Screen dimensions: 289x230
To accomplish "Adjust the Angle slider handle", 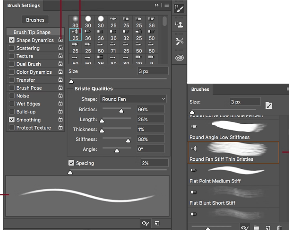I will pyautogui.click(x=117, y=151).
